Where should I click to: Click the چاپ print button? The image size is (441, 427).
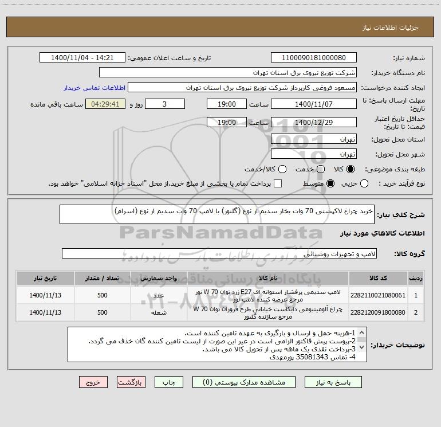169,382
